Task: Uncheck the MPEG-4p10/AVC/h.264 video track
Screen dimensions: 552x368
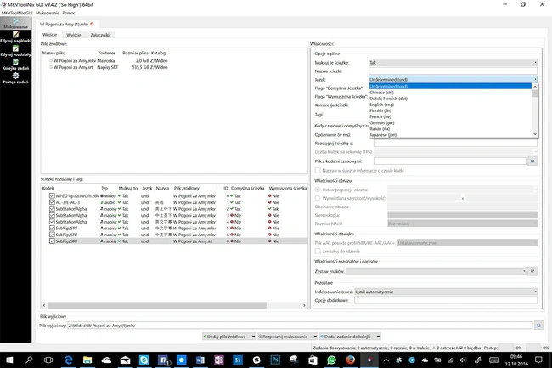Action: pyautogui.click(x=52, y=195)
